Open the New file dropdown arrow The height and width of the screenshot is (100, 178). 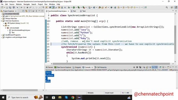coord(4,7)
